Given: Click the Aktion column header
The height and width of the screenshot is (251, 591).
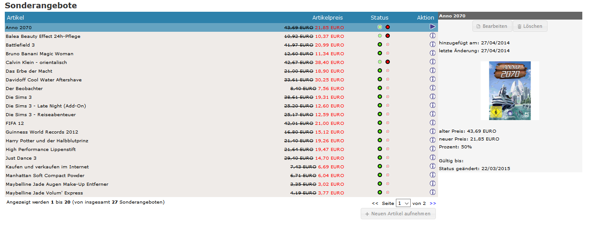Looking at the screenshot, I should click(x=425, y=17).
